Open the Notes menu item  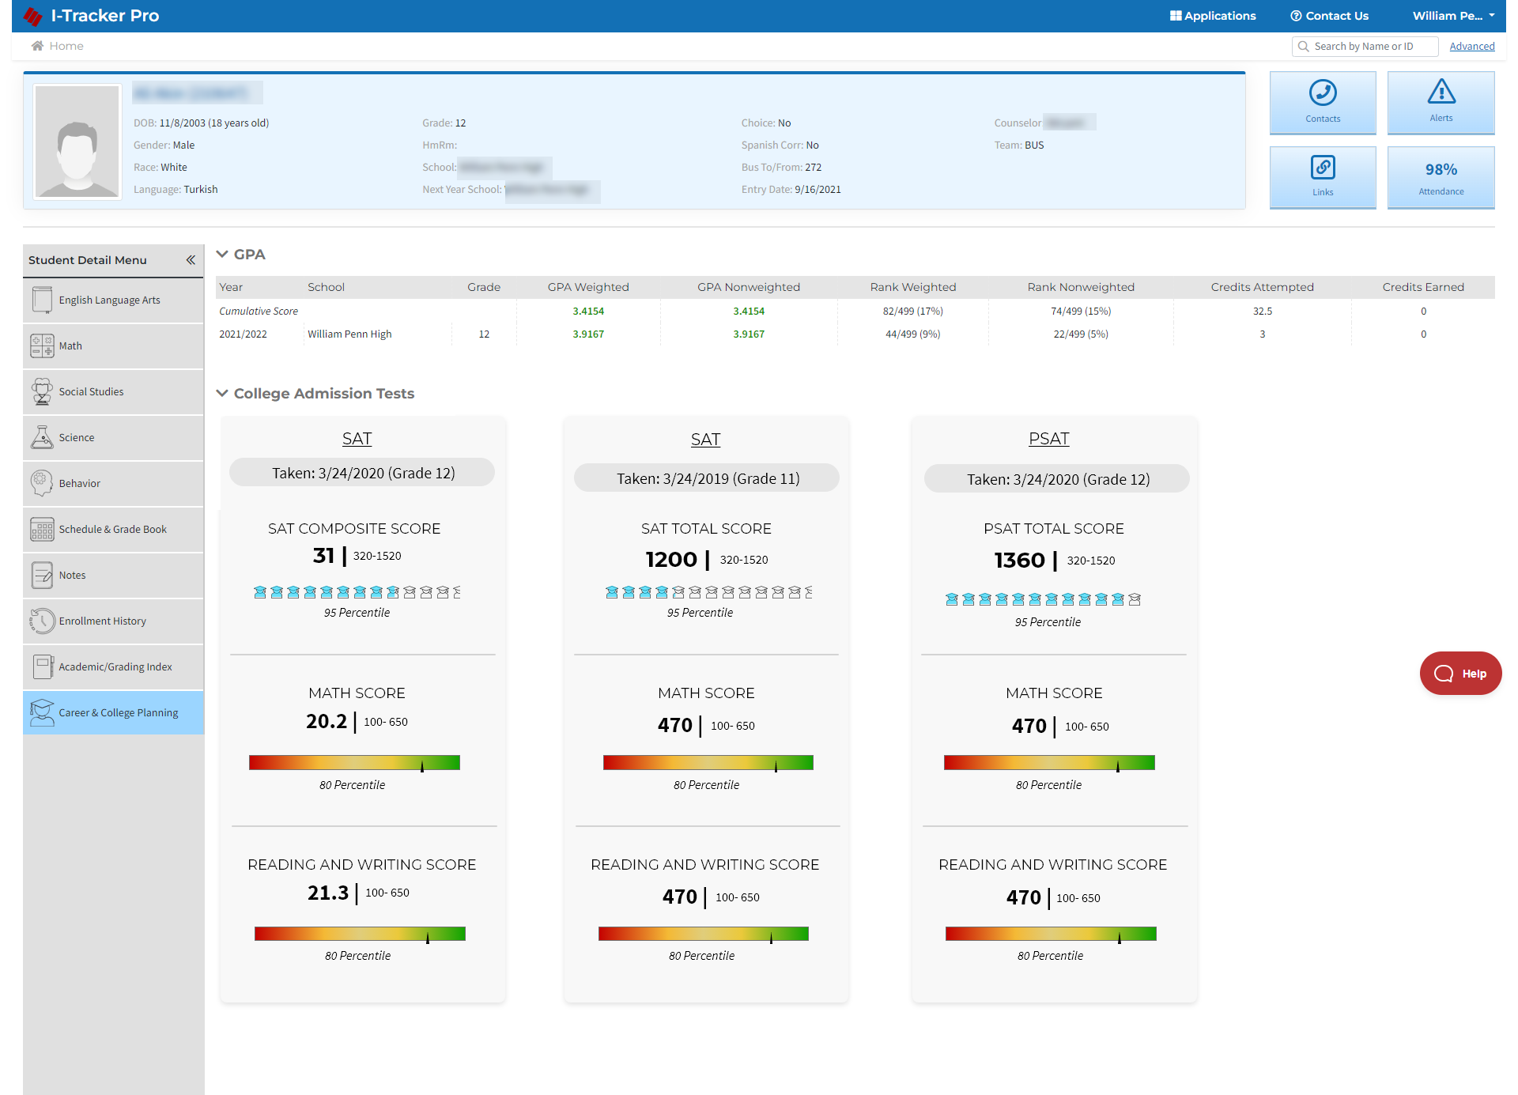tap(113, 576)
